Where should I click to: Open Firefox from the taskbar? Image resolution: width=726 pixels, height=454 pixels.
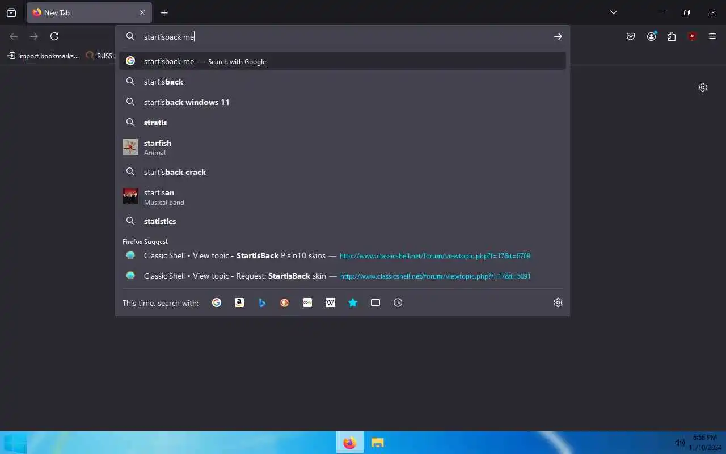click(x=350, y=443)
